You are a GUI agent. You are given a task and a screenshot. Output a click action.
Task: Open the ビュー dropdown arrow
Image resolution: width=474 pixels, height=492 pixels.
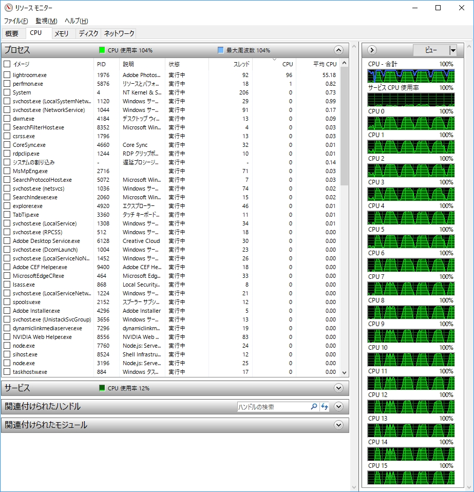pyautogui.click(x=452, y=50)
